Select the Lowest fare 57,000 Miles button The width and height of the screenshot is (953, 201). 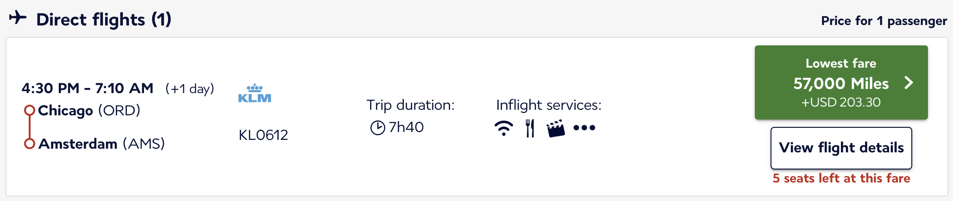840,82
